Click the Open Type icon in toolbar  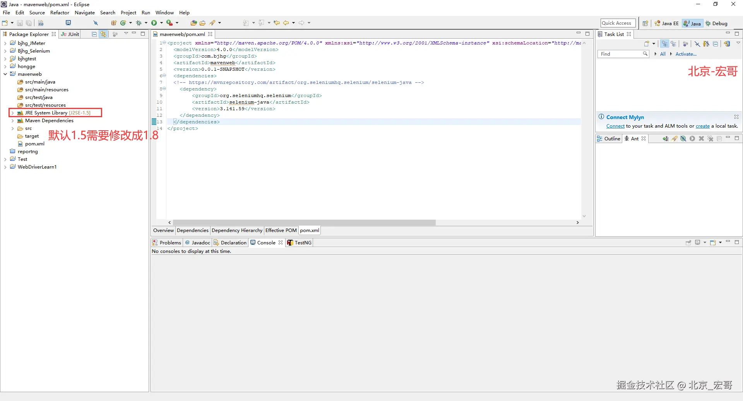[x=194, y=23]
